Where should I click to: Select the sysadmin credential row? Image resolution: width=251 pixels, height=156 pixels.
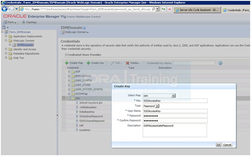[85, 130]
